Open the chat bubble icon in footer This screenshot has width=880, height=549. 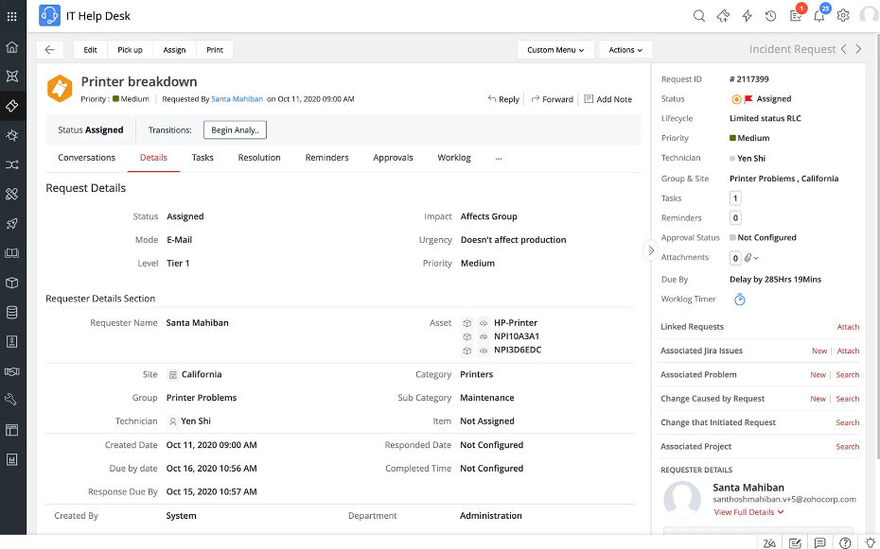(x=820, y=542)
